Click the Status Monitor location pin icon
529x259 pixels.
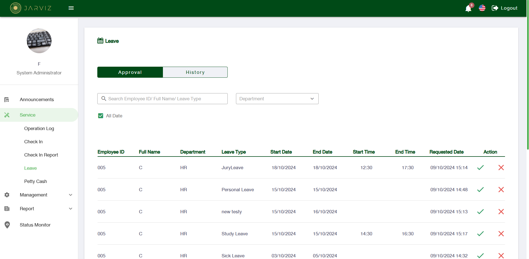(x=7, y=225)
